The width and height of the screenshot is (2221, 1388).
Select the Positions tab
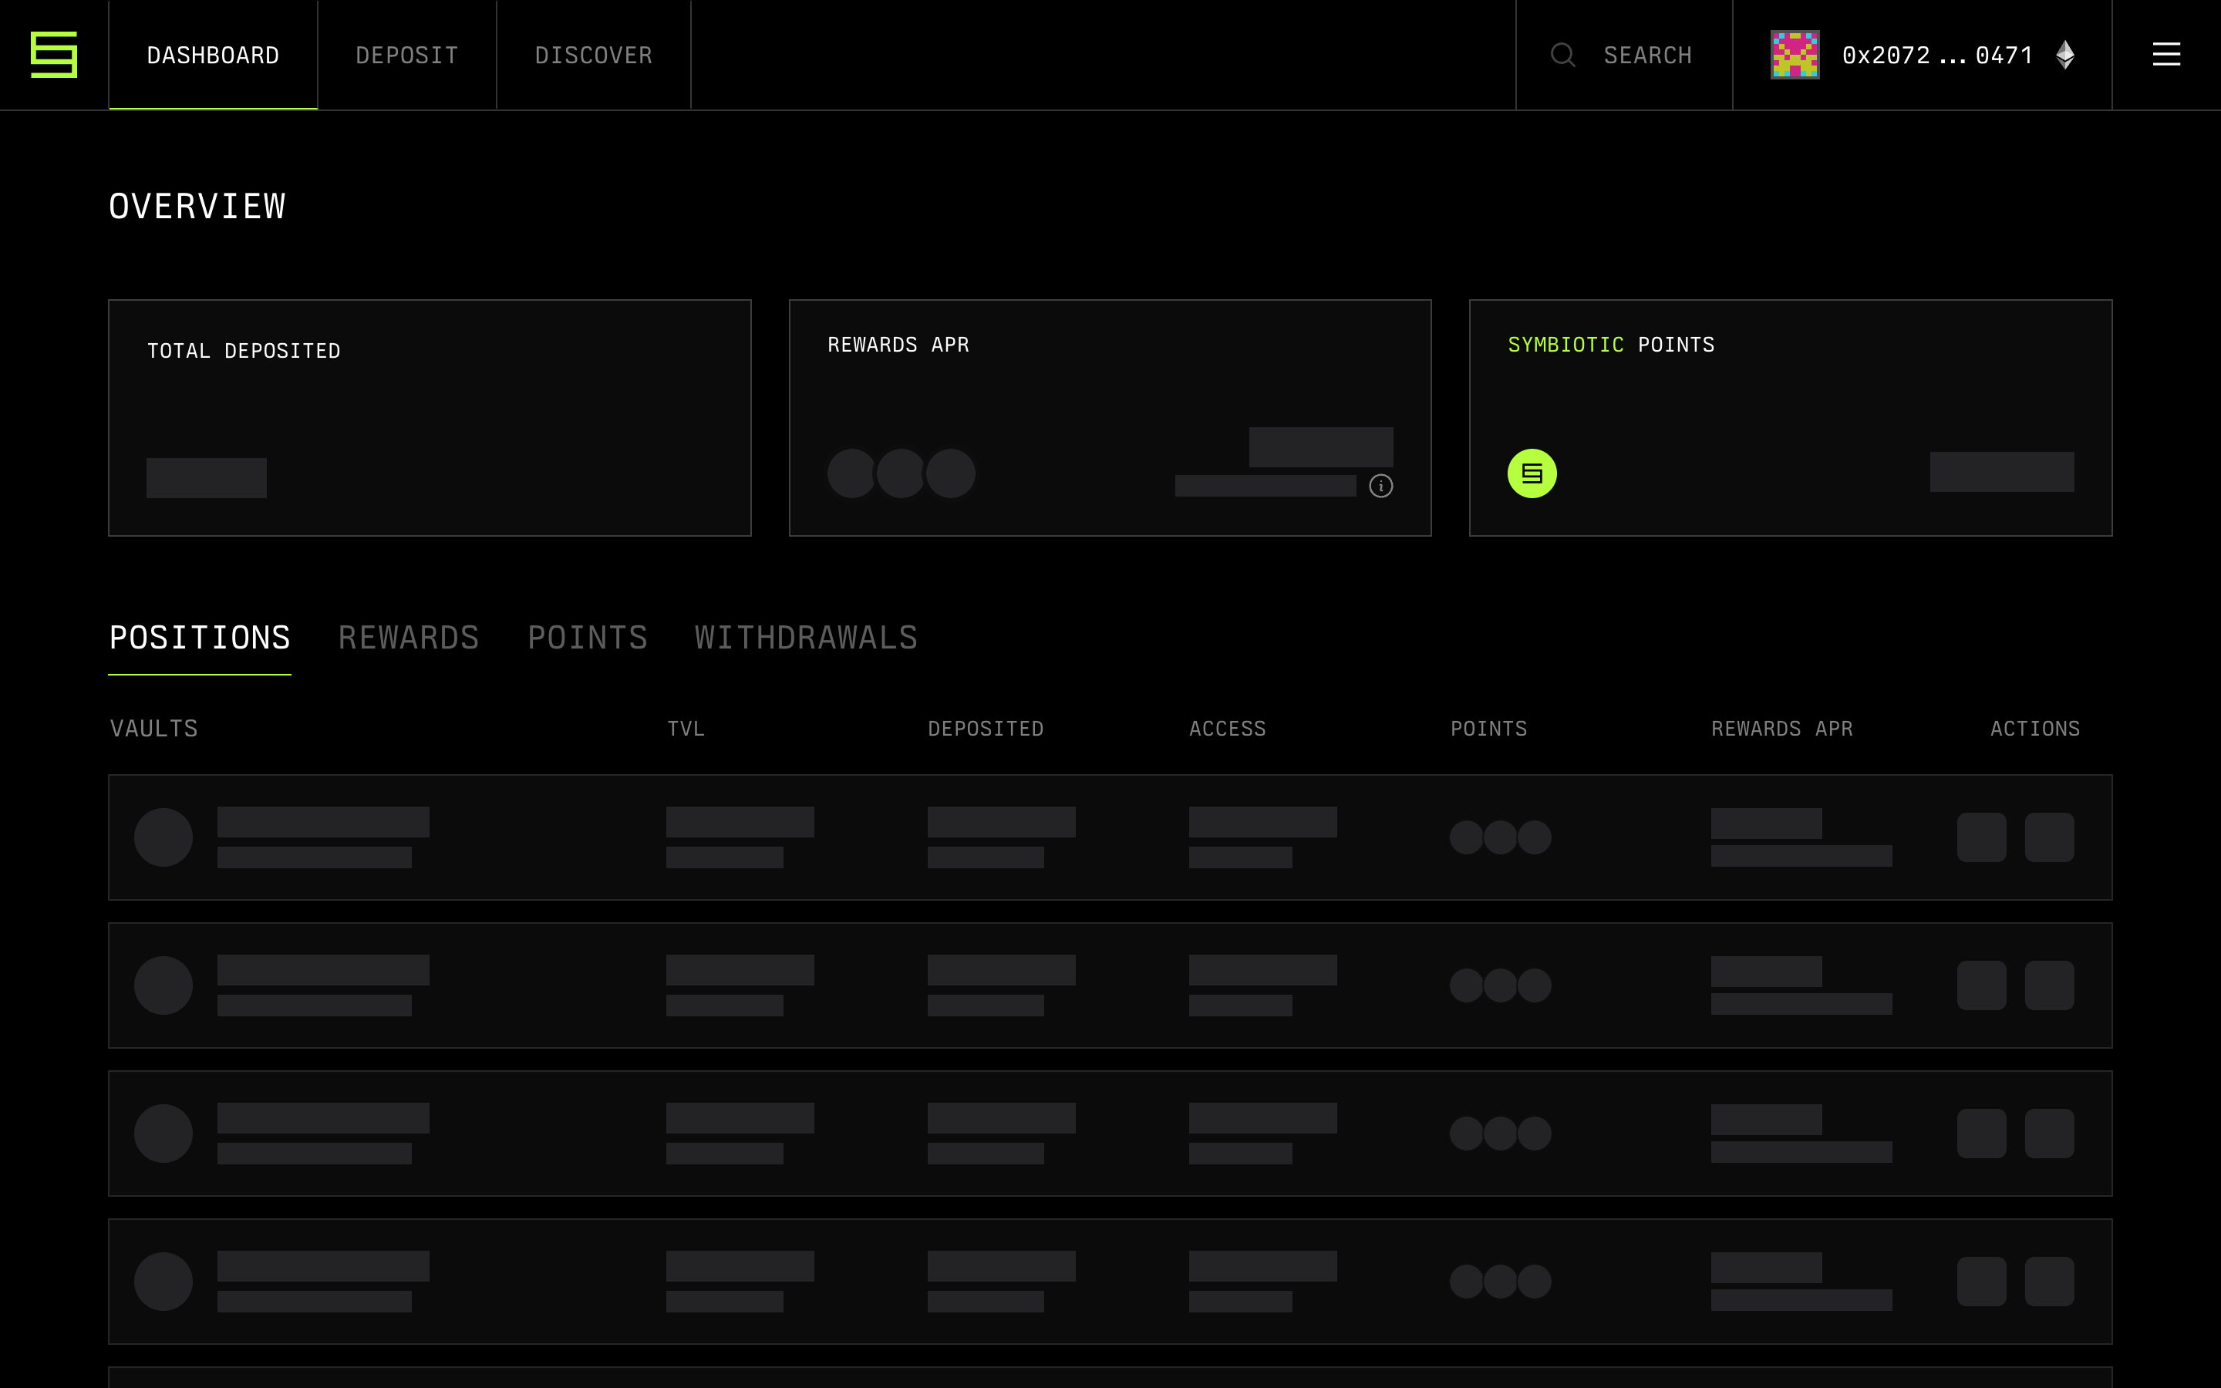click(x=200, y=638)
